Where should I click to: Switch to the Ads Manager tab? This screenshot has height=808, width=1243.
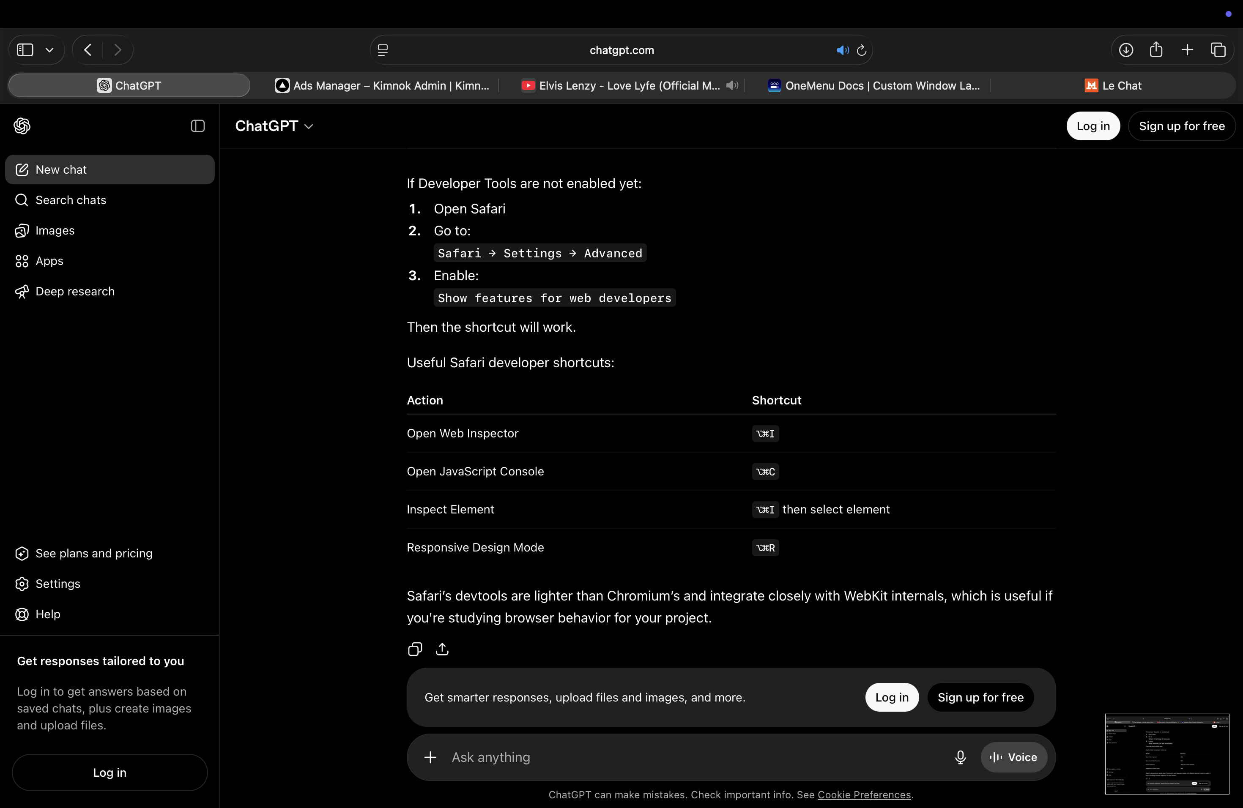click(x=382, y=86)
